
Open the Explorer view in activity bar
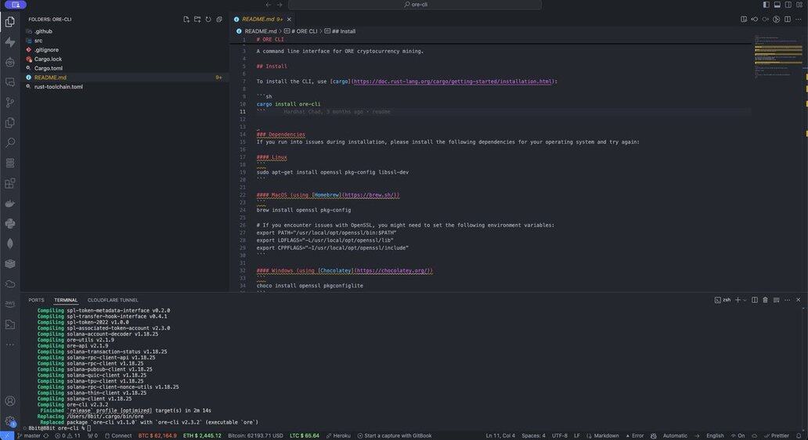tap(10, 21)
